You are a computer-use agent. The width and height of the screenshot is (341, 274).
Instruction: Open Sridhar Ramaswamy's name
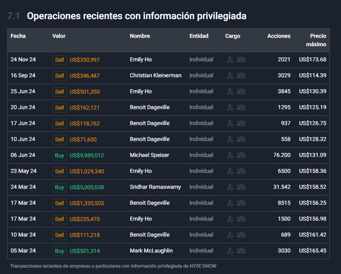155,187
